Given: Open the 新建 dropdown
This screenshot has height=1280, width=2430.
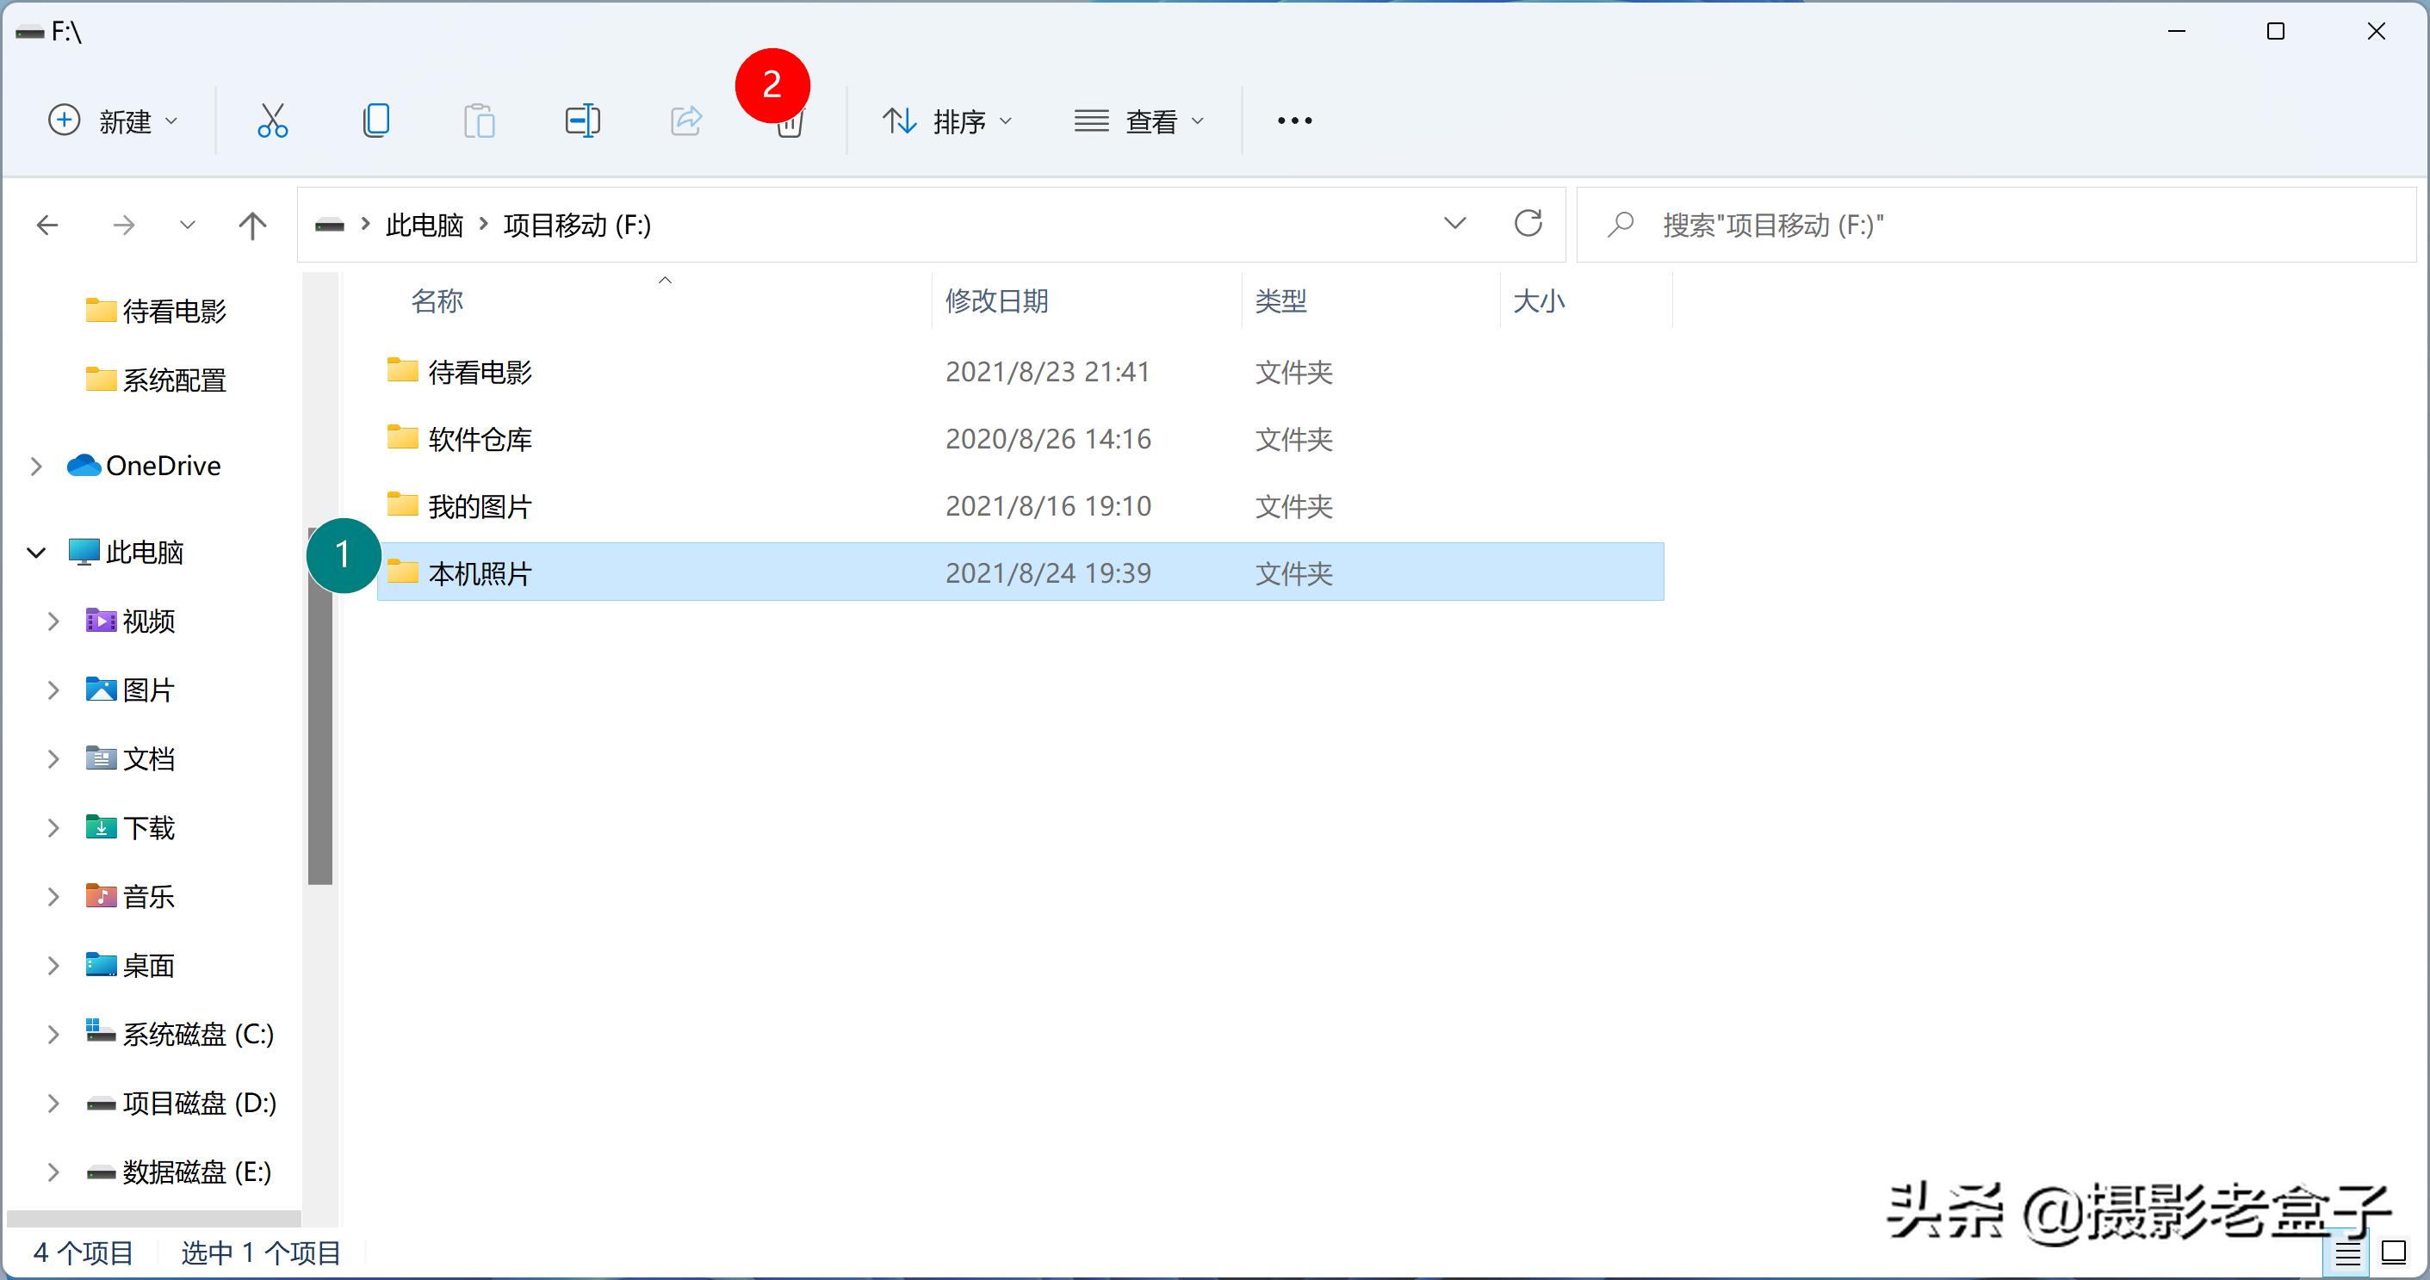Looking at the screenshot, I should pos(113,120).
